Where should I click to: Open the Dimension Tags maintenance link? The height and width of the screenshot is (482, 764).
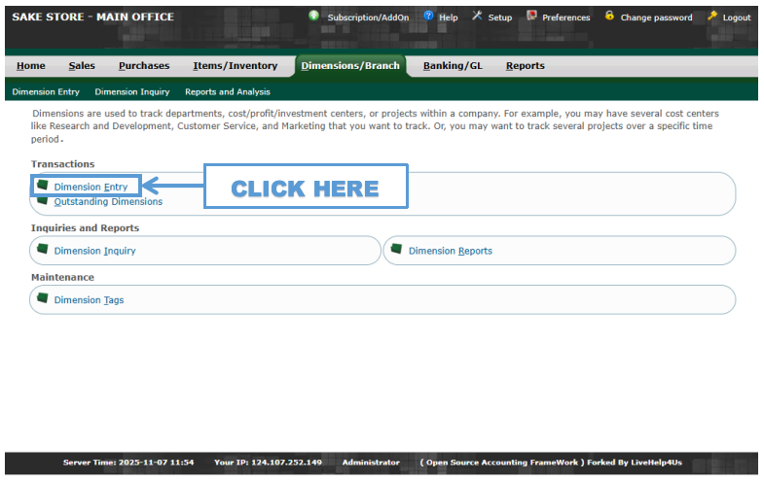click(89, 300)
